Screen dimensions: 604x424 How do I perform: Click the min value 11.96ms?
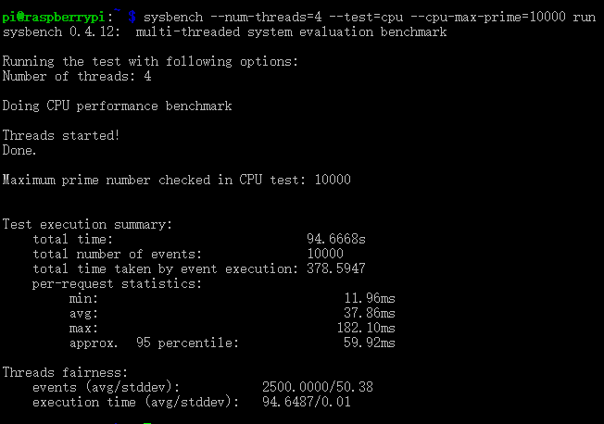(370, 298)
